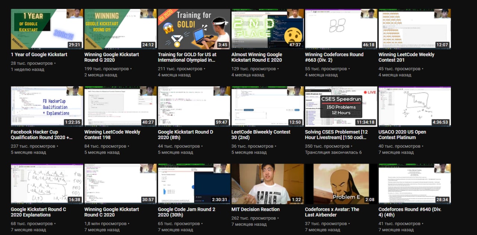Click the '2 месяца назад' upload date

pos(101,75)
